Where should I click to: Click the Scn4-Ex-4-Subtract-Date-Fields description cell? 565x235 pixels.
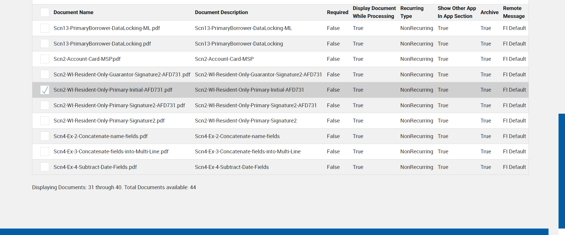click(232, 167)
